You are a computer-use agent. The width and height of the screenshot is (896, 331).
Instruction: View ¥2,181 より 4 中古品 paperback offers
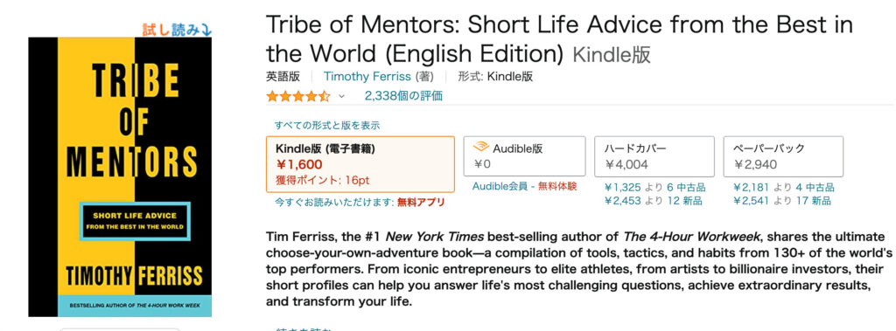point(783,187)
